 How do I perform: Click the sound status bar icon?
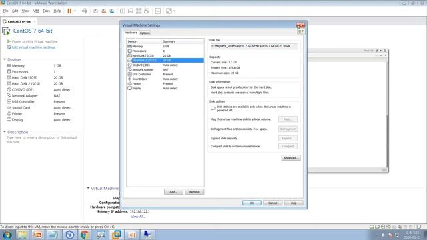(400, 227)
